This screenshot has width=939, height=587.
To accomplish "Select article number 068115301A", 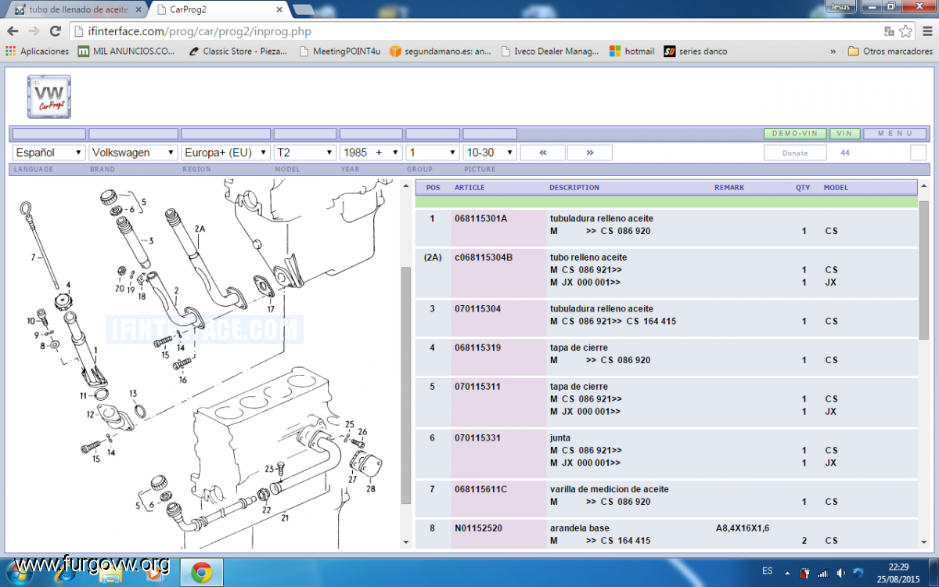I will click(480, 218).
